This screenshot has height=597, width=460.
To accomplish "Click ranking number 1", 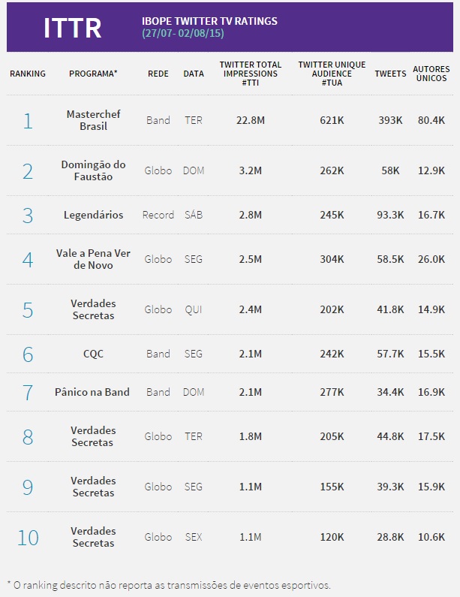I will coord(28,121).
